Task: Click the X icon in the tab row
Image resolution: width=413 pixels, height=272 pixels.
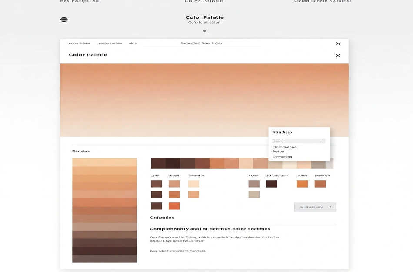Action: pos(338,44)
